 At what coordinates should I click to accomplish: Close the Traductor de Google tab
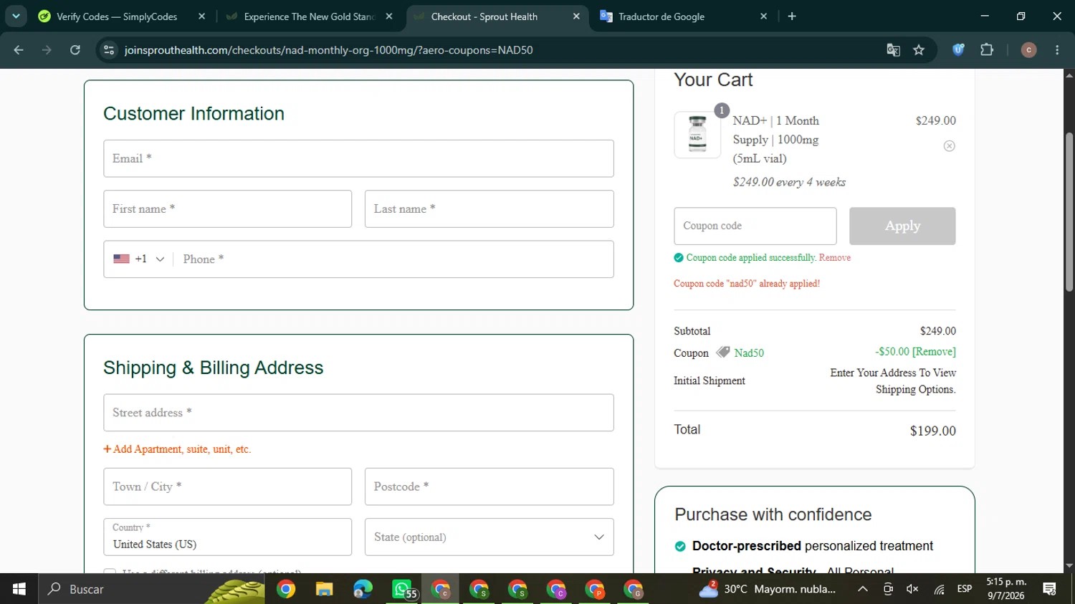pos(763,16)
